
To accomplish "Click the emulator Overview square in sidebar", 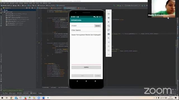I will tap(109, 50).
